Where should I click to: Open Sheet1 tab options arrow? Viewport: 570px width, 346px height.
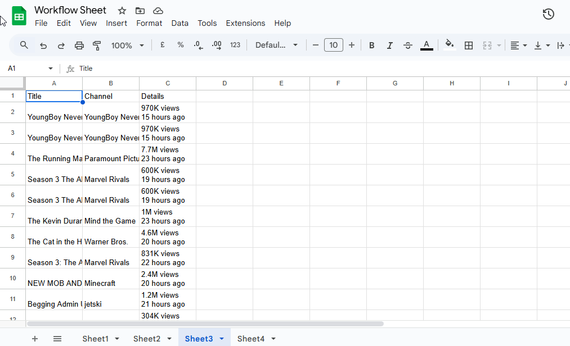point(117,339)
